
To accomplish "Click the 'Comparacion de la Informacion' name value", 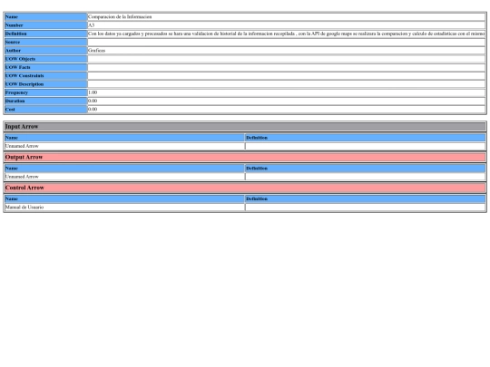I will click(120, 17).
